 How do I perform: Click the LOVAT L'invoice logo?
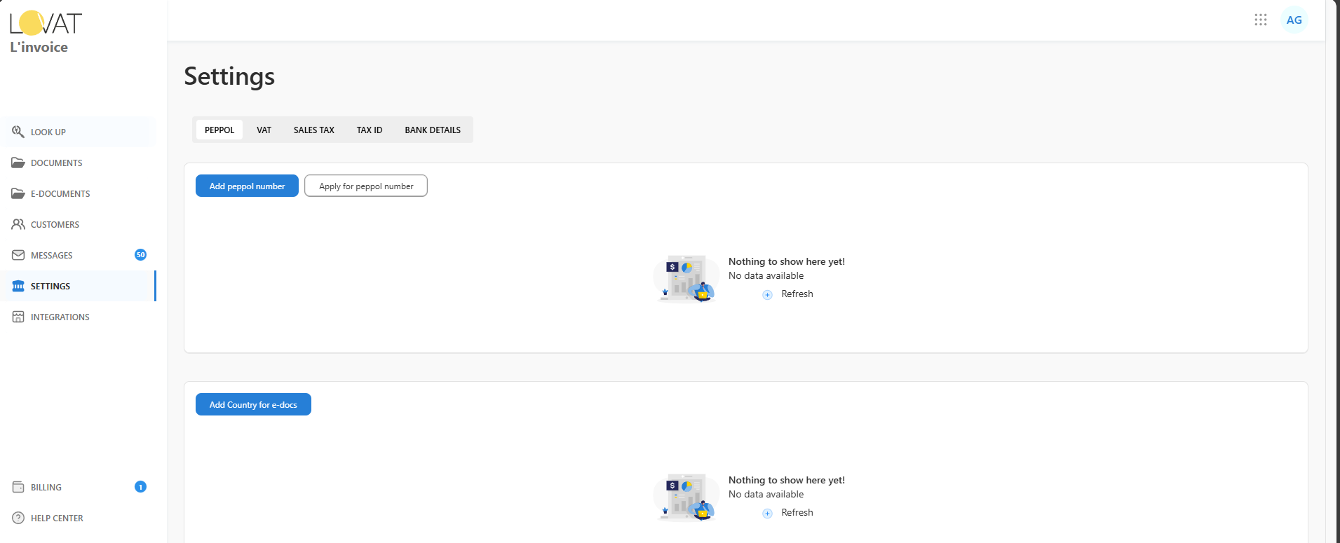click(46, 32)
